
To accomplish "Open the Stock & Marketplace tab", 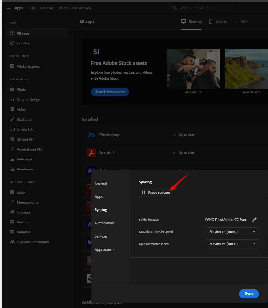I will (x=74, y=8).
